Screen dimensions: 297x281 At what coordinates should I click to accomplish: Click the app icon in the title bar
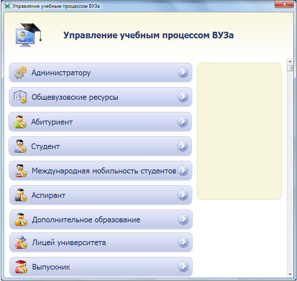(x=7, y=6)
